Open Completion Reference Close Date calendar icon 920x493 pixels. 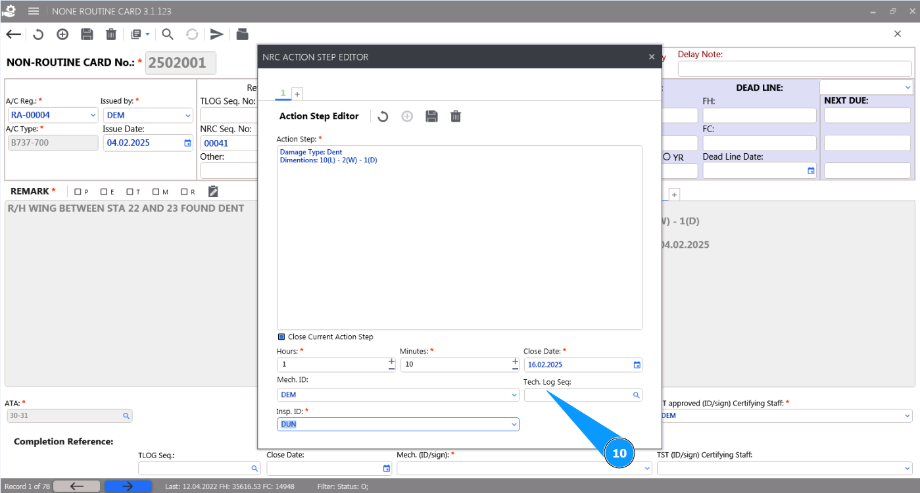386,469
